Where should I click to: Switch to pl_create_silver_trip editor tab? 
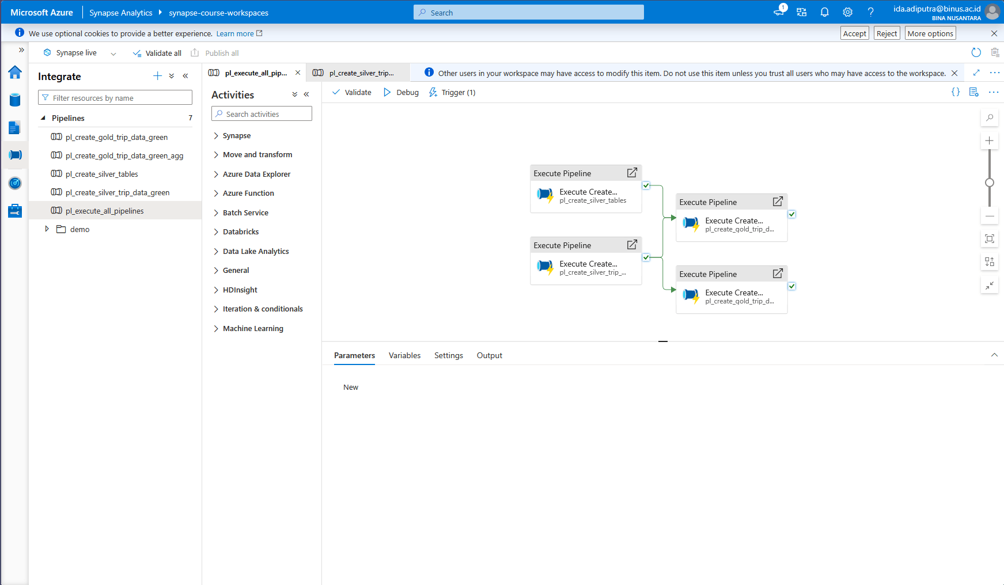[x=358, y=73]
